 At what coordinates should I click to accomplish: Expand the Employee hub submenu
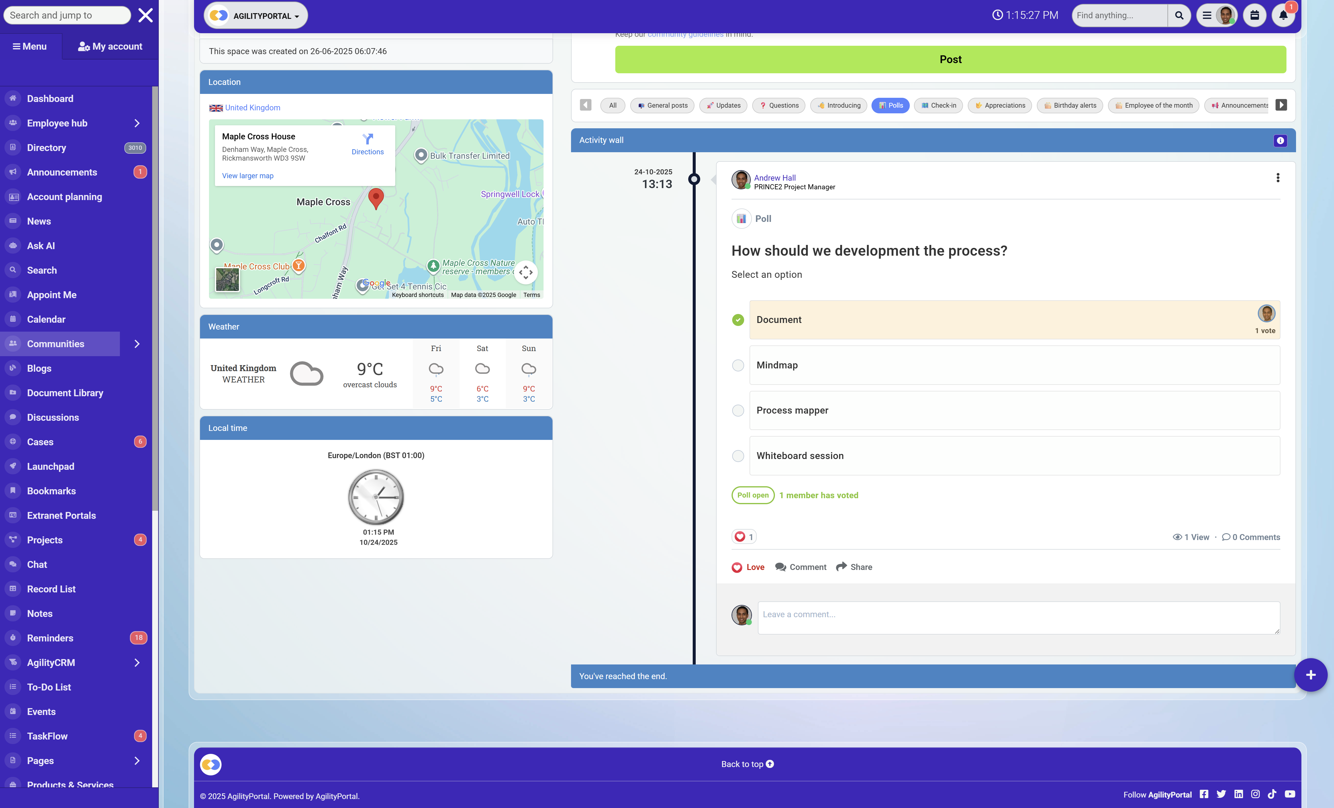tap(137, 123)
